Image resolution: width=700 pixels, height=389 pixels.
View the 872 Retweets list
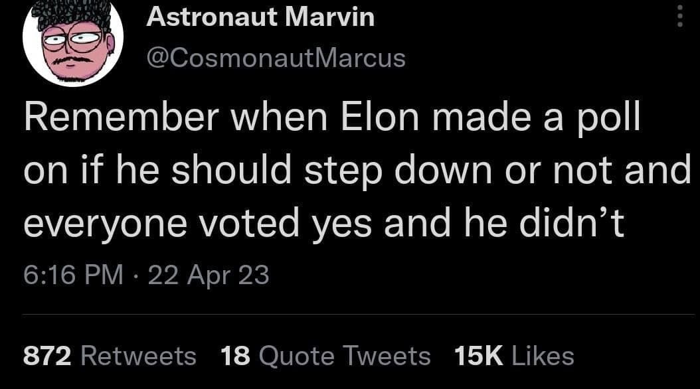click(110, 356)
